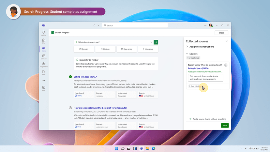The image size is (270, 152).
Task: Open Apps store in the sidebar
Action: click(x=44, y=88)
